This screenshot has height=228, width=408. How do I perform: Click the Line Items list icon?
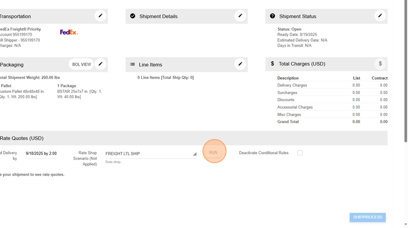(x=132, y=64)
